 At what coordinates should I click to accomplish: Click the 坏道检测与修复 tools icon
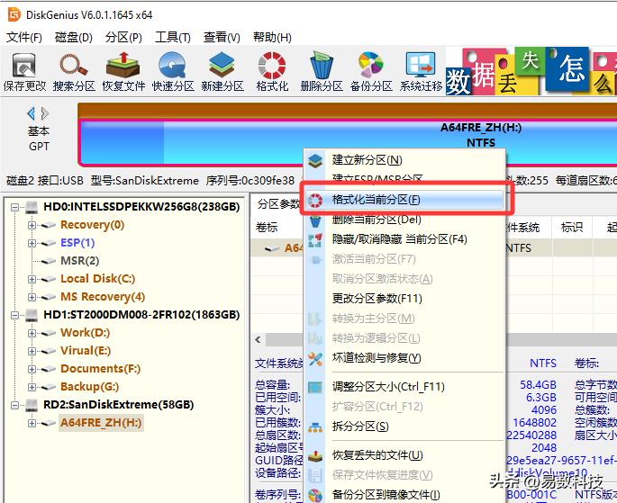coord(315,358)
